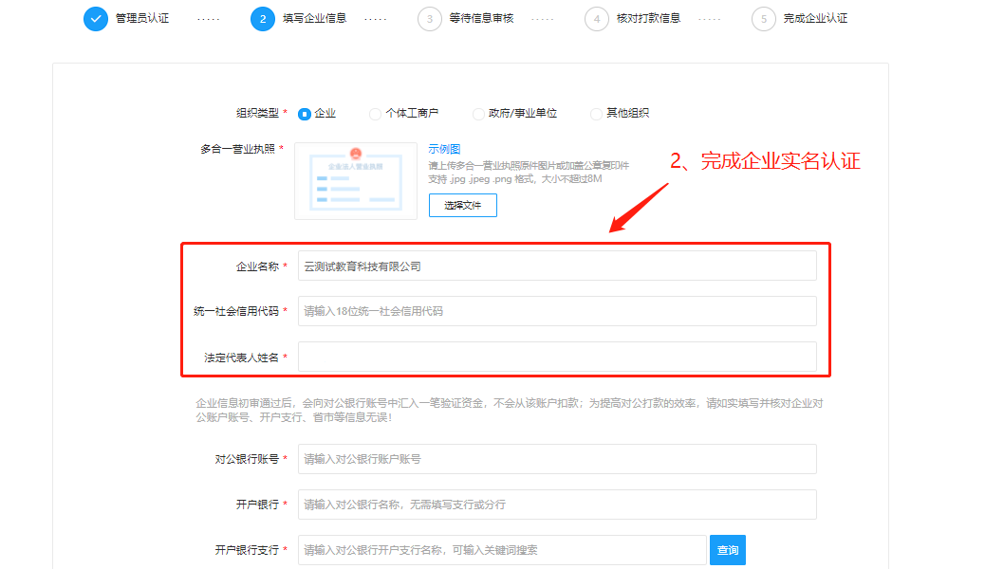Click the completed checkmark step icon
The height and width of the screenshot is (569, 985).
pyautogui.click(x=96, y=19)
